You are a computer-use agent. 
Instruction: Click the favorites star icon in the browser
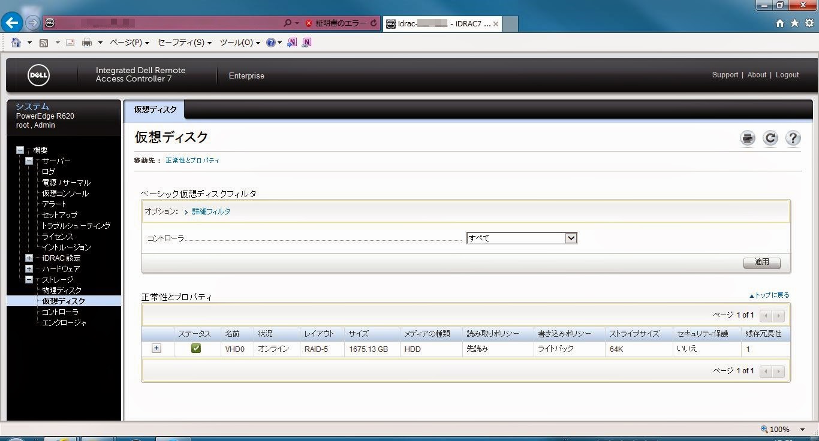(x=794, y=23)
